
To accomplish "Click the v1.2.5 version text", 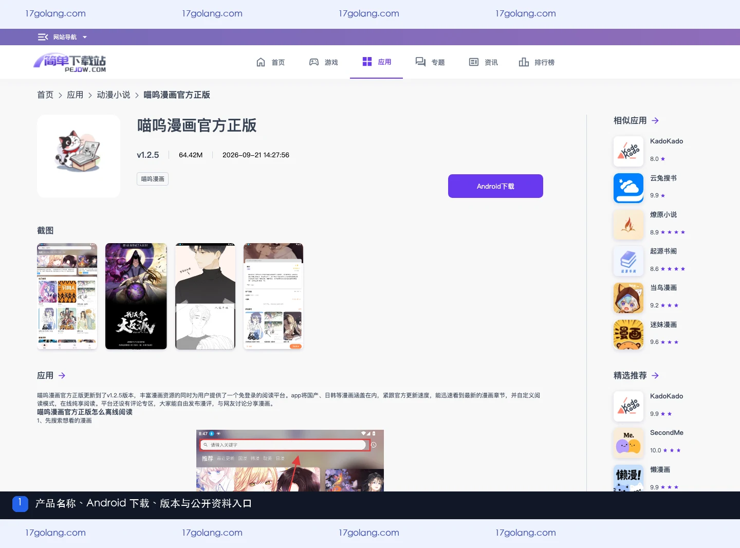I will [x=148, y=155].
